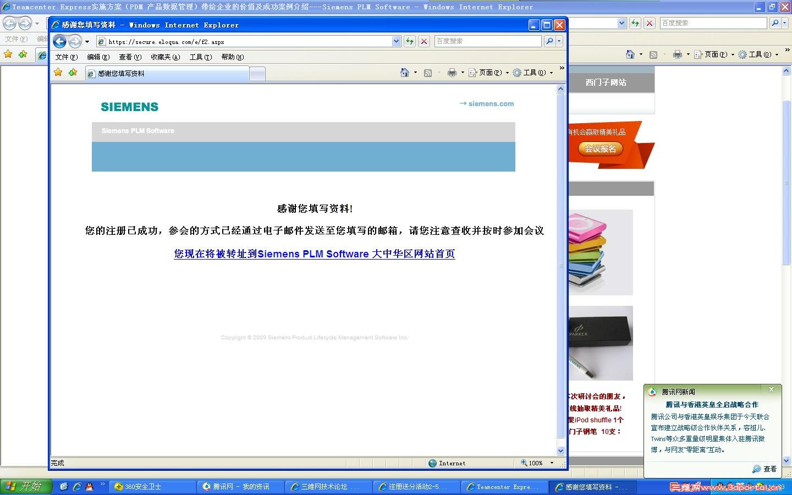Open 工具 toolbar menu in front window
The image size is (792, 495).
coord(532,73)
